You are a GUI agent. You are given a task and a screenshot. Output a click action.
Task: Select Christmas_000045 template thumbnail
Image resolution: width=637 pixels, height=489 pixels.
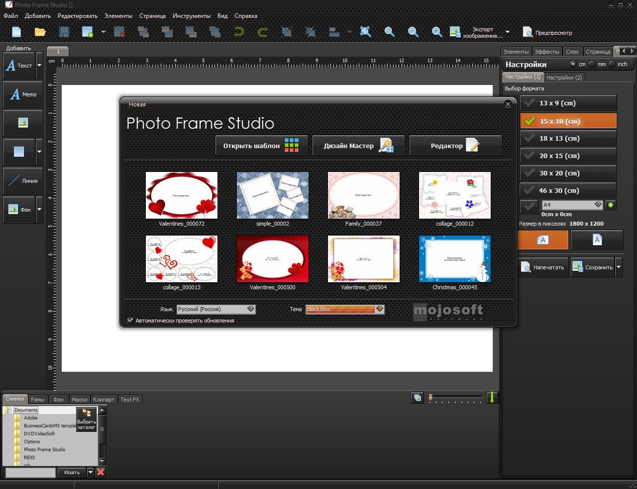pos(455,259)
